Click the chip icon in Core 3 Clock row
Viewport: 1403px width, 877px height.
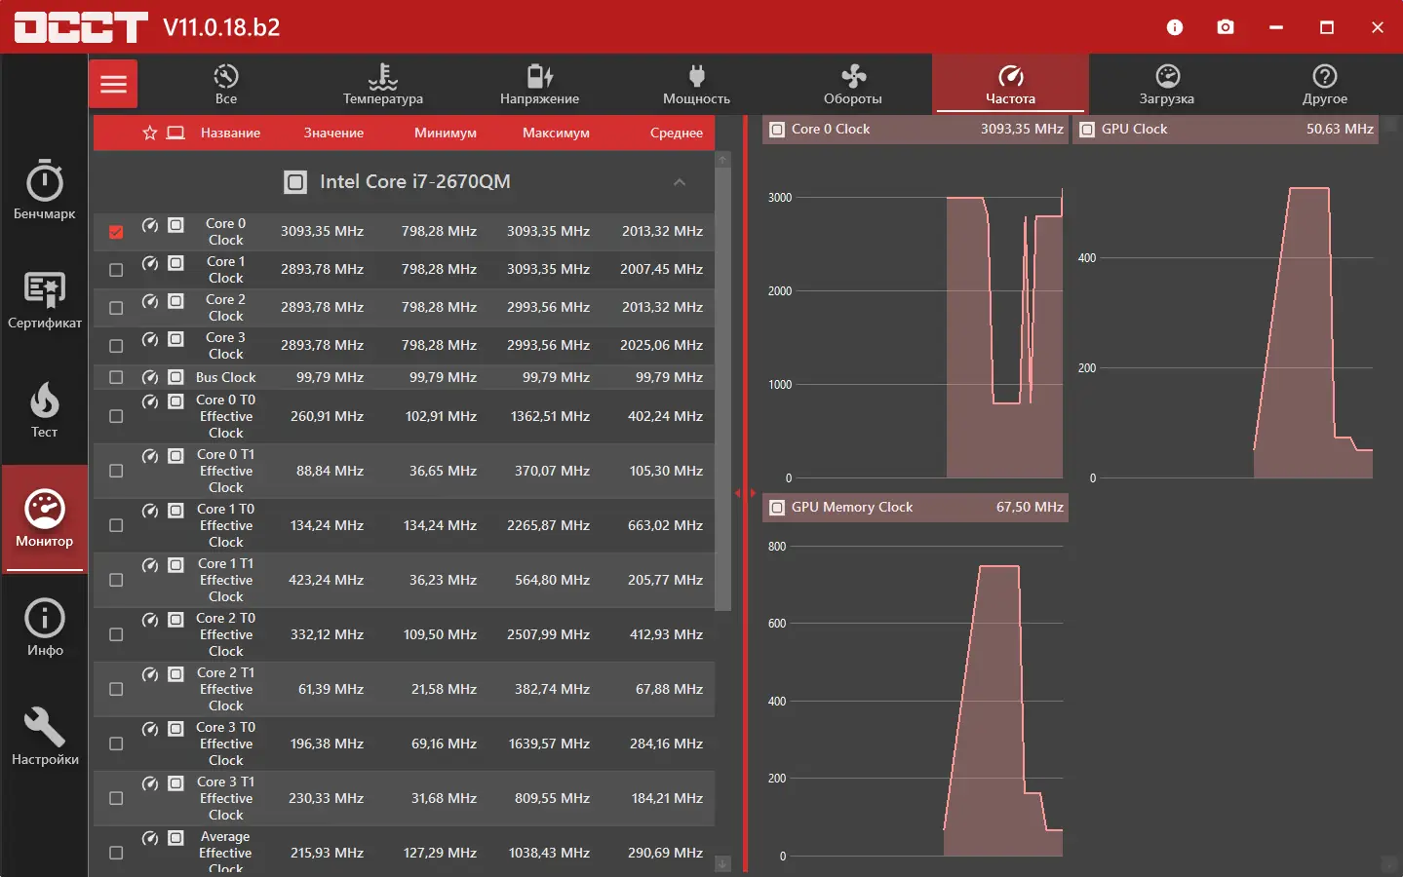pyautogui.click(x=175, y=339)
